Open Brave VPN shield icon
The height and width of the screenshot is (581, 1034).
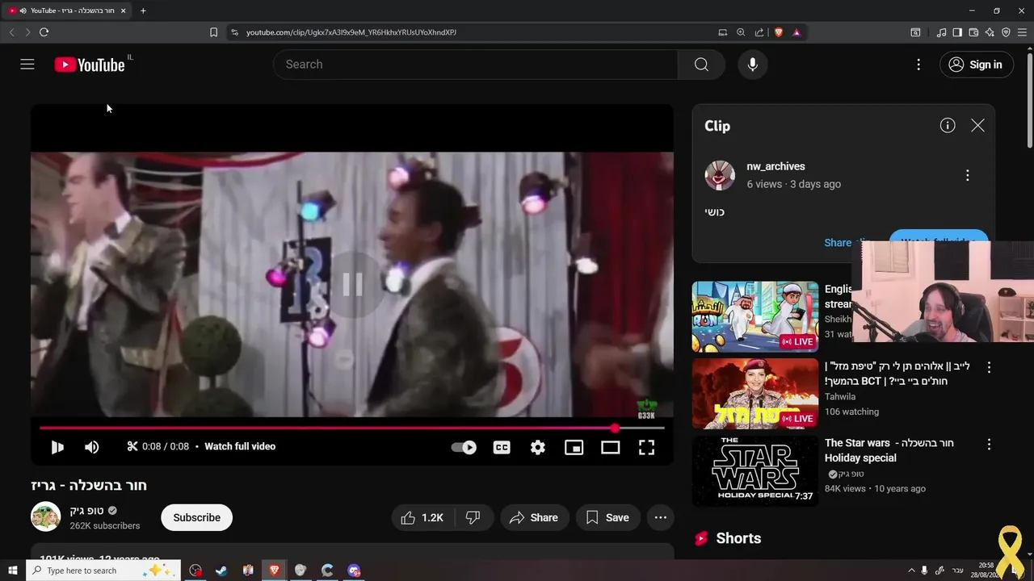pyautogui.click(x=1006, y=32)
